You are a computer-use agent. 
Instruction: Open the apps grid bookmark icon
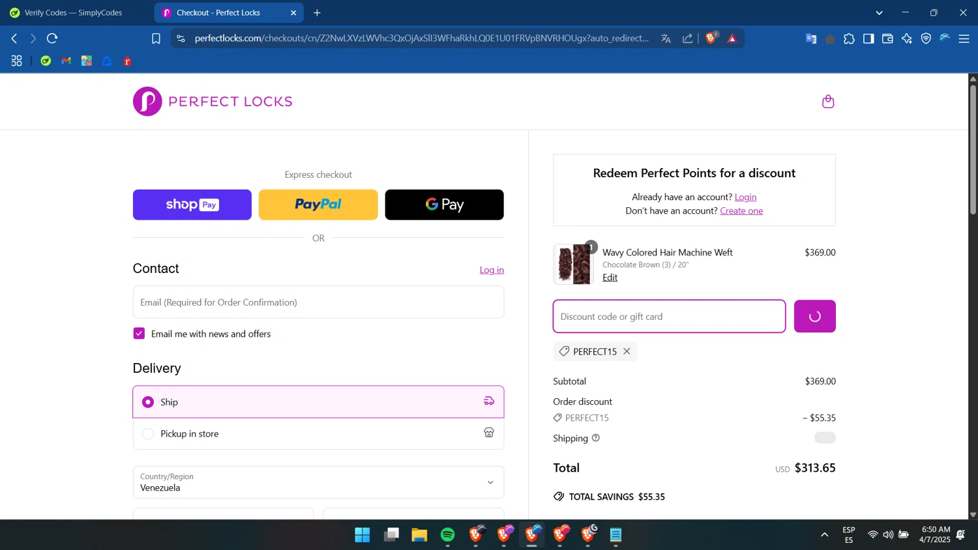click(x=17, y=61)
